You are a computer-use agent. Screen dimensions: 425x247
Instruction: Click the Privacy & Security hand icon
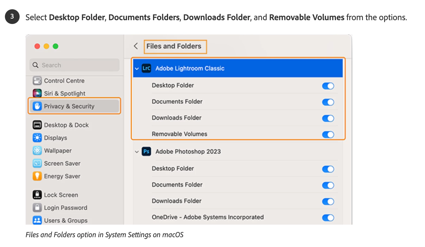pyautogui.click(x=37, y=106)
